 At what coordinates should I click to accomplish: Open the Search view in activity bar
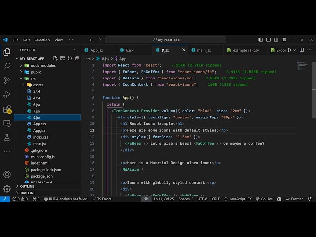coord(7,66)
